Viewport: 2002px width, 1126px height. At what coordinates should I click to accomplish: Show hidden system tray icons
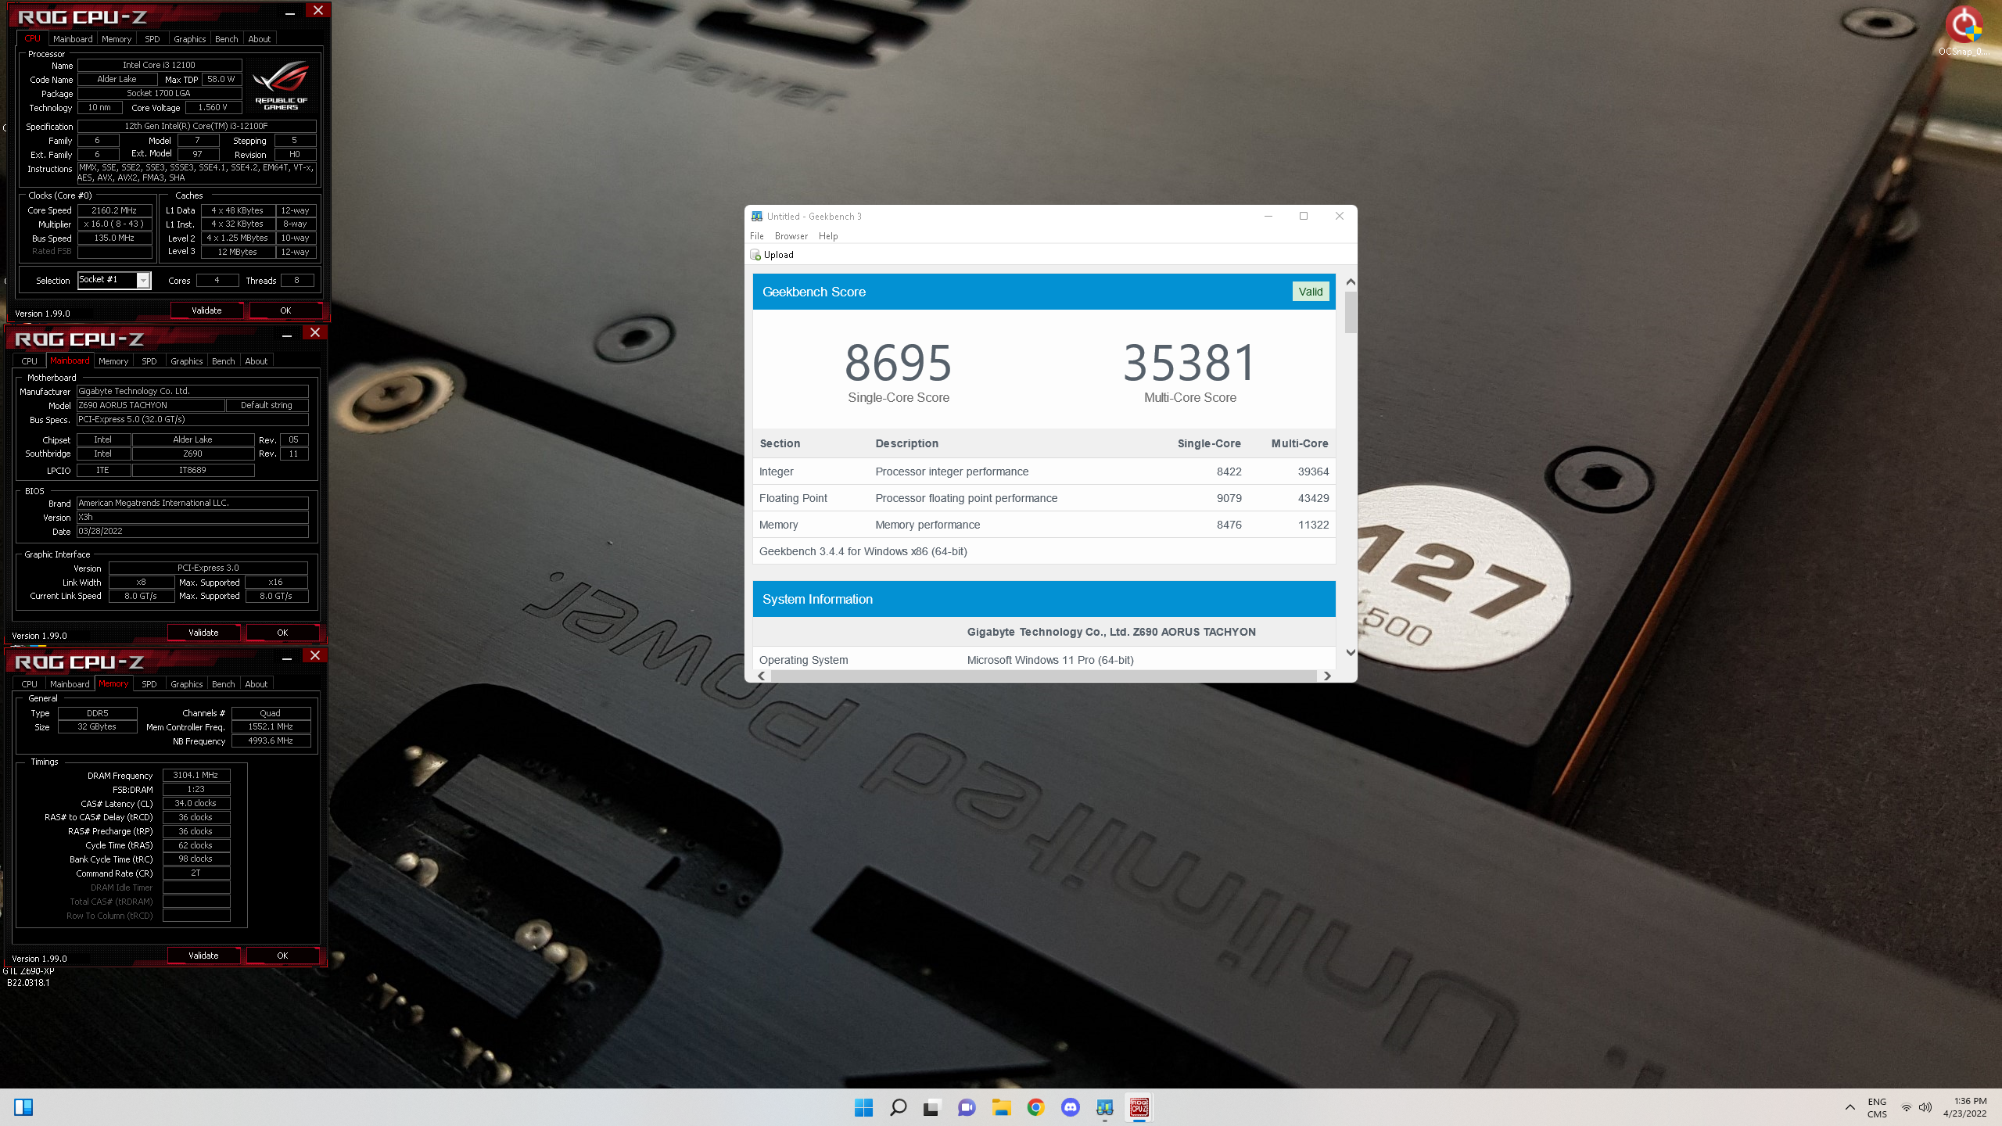[1850, 1107]
